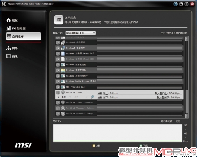Open World of Tanks priority level dropdown
197x157 pixels.
pyautogui.click(x=64, y=97)
